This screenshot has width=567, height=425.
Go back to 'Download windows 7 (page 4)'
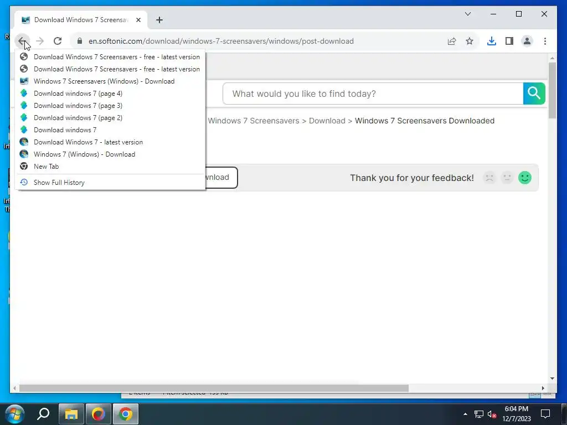[x=110, y=93]
